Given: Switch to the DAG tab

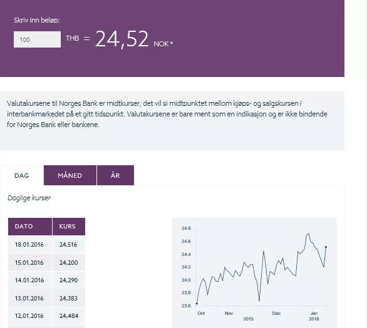Looking at the screenshot, I should [x=22, y=175].
